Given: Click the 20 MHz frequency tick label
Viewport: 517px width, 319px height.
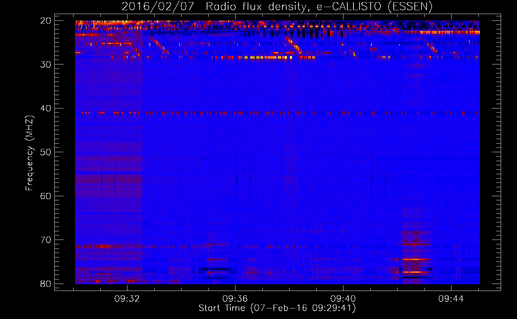Looking at the screenshot, I should point(46,21).
